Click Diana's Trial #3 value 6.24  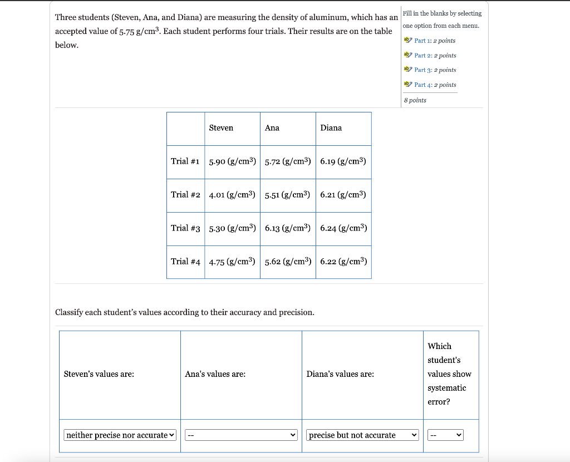(x=343, y=228)
